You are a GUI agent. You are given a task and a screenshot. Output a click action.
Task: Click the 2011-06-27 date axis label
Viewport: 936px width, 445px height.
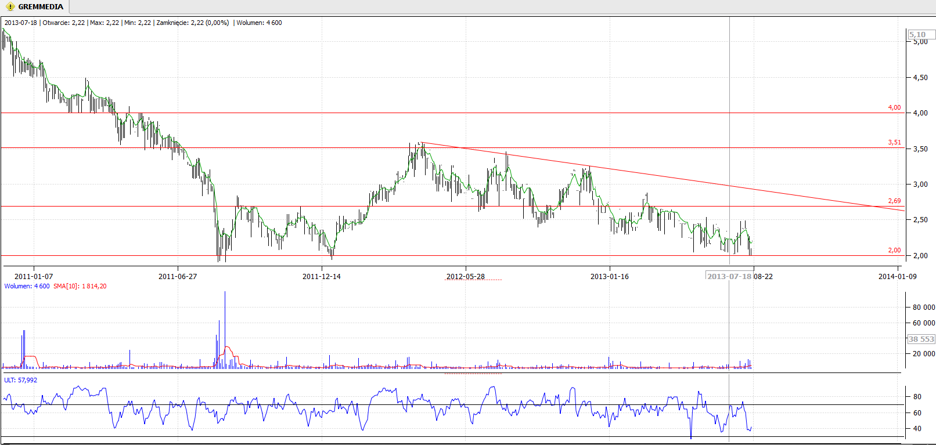178,276
